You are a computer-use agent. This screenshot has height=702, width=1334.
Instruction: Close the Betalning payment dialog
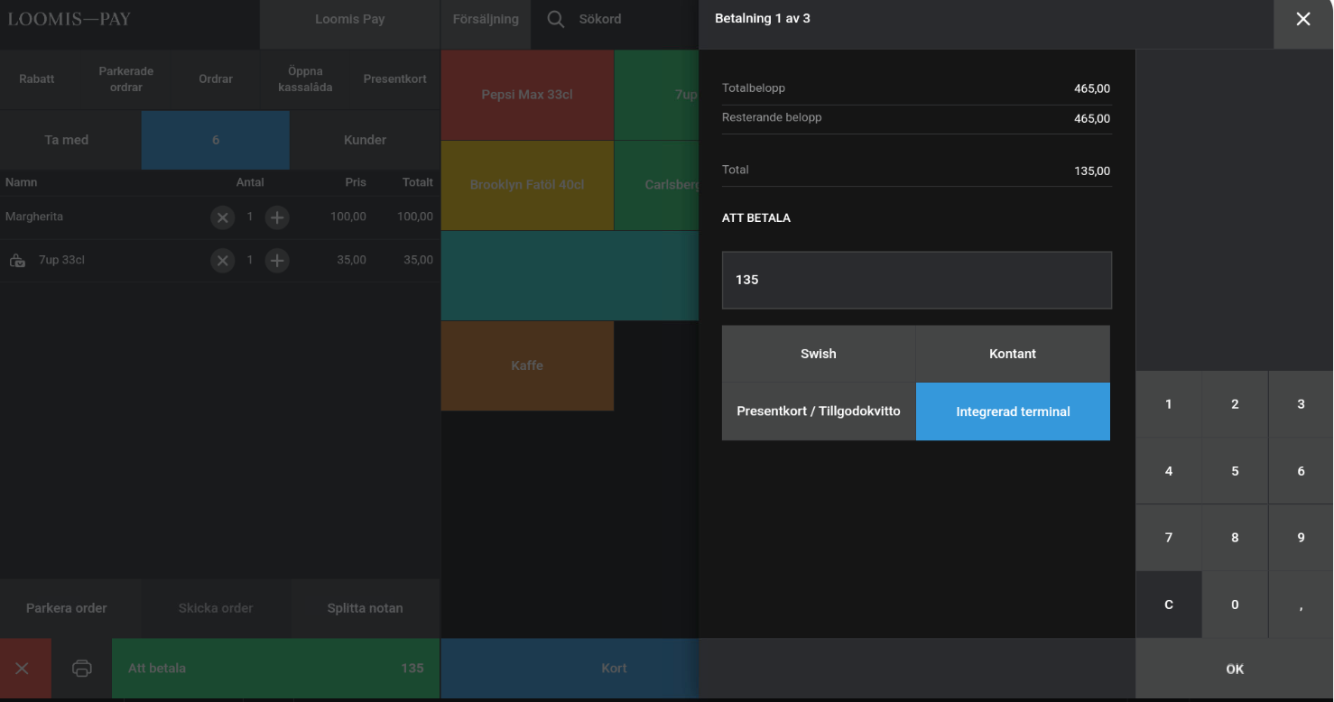(1302, 19)
